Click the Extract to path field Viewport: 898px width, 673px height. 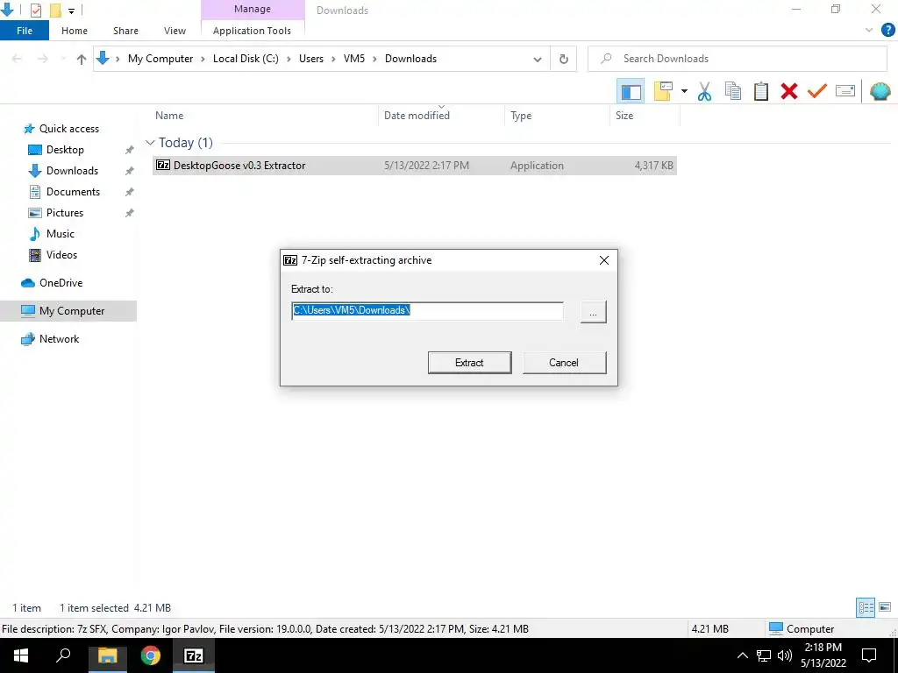coord(427,311)
